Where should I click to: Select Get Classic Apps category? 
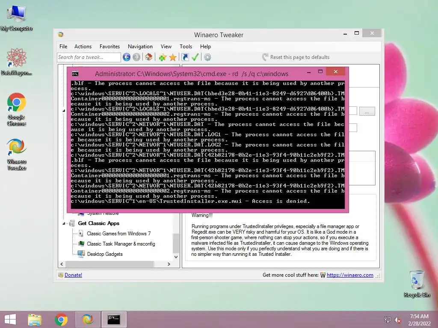(99, 223)
